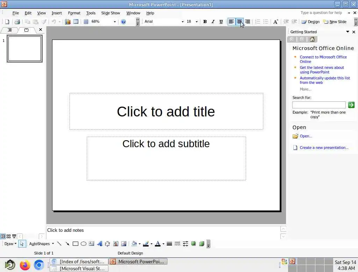Click Increase Font Size icon
The image size is (358, 272).
pyautogui.click(x=275, y=22)
